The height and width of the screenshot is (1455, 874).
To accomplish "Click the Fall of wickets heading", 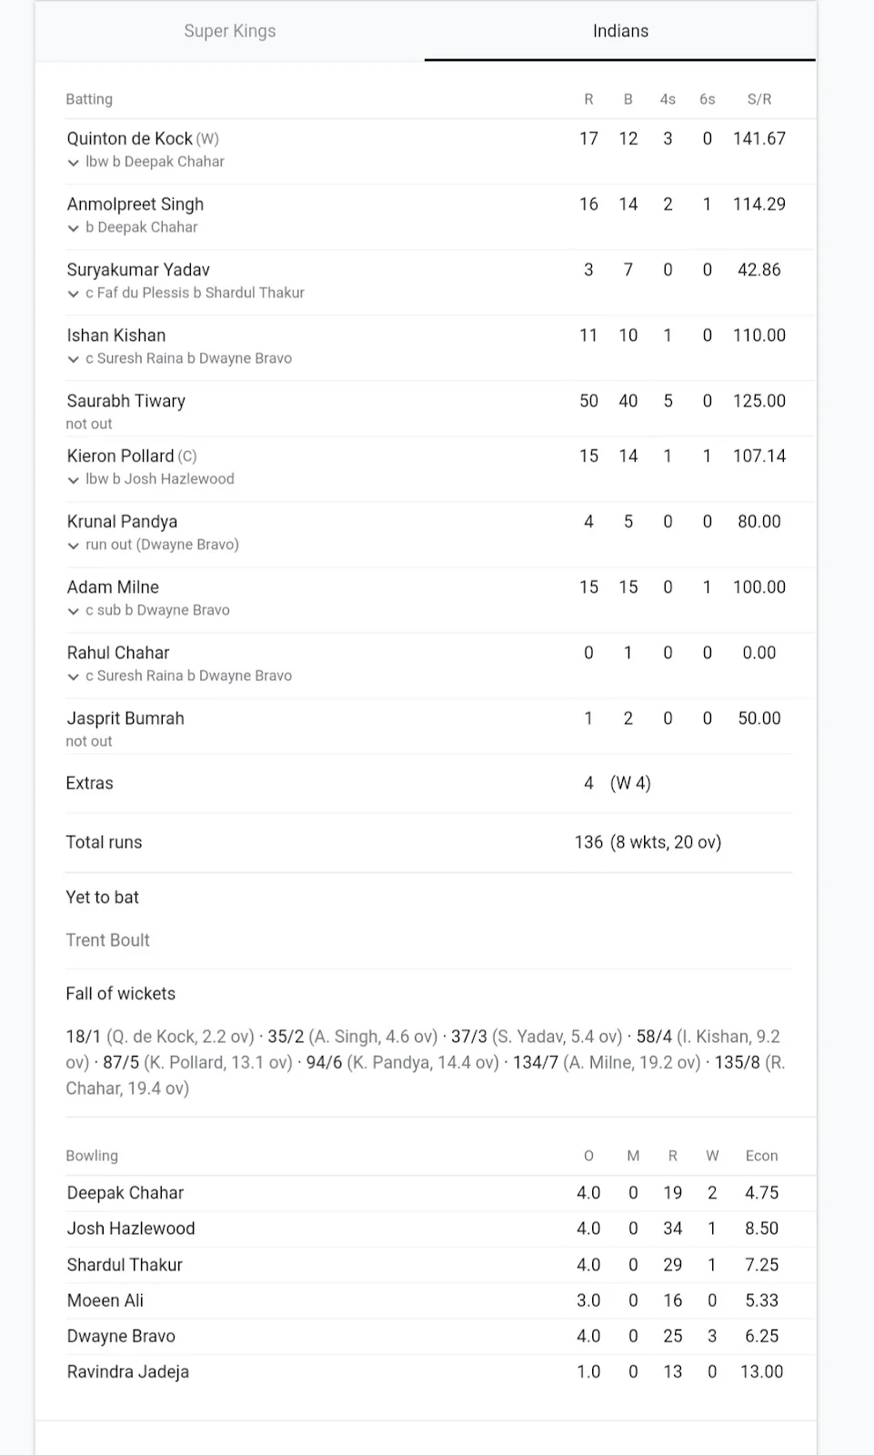I will [120, 994].
